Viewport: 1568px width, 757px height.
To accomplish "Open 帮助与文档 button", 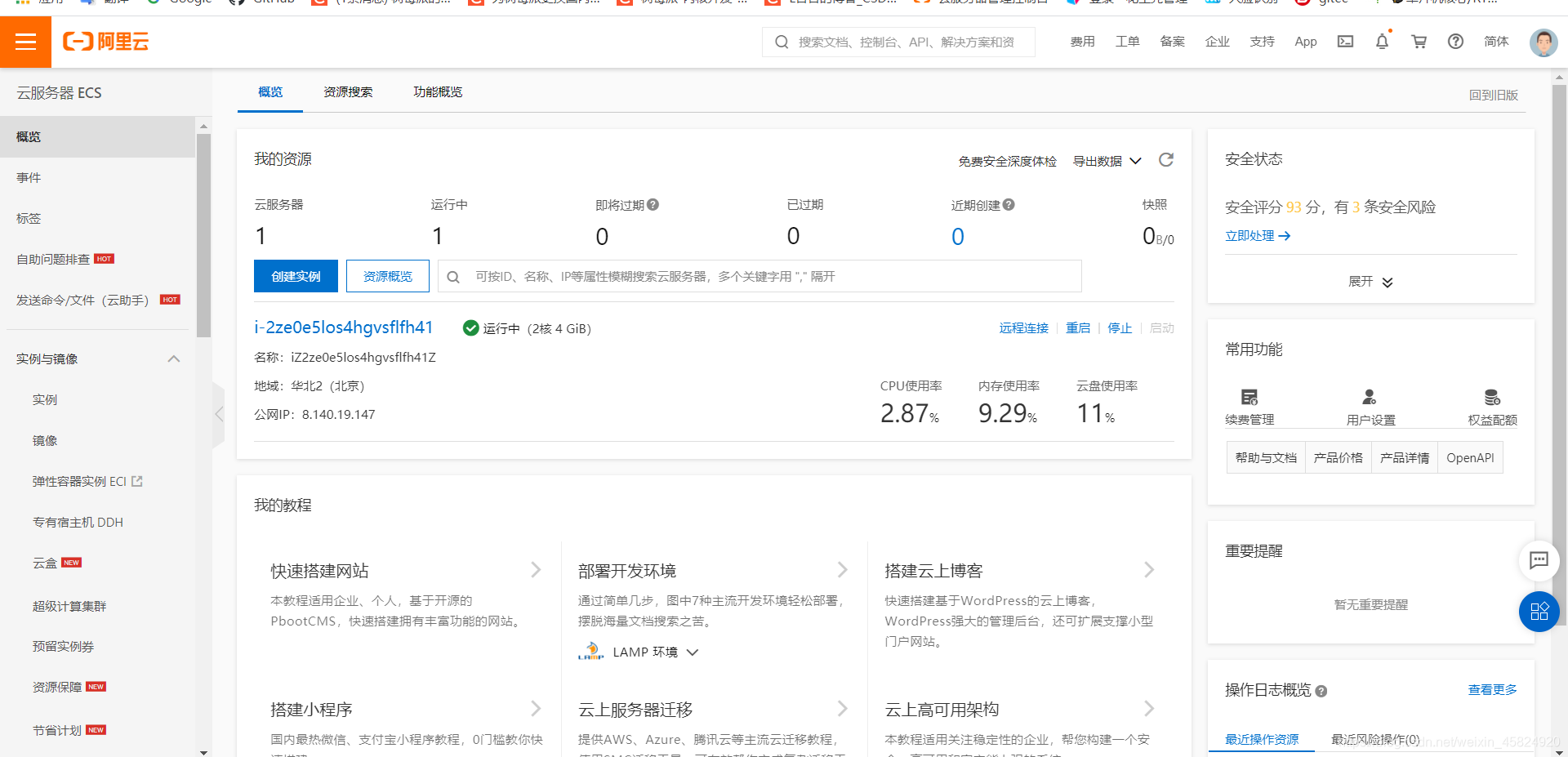I will 1266,458.
